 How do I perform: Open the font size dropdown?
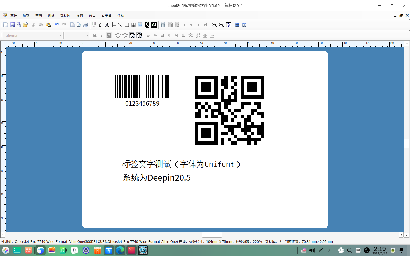coord(87,35)
